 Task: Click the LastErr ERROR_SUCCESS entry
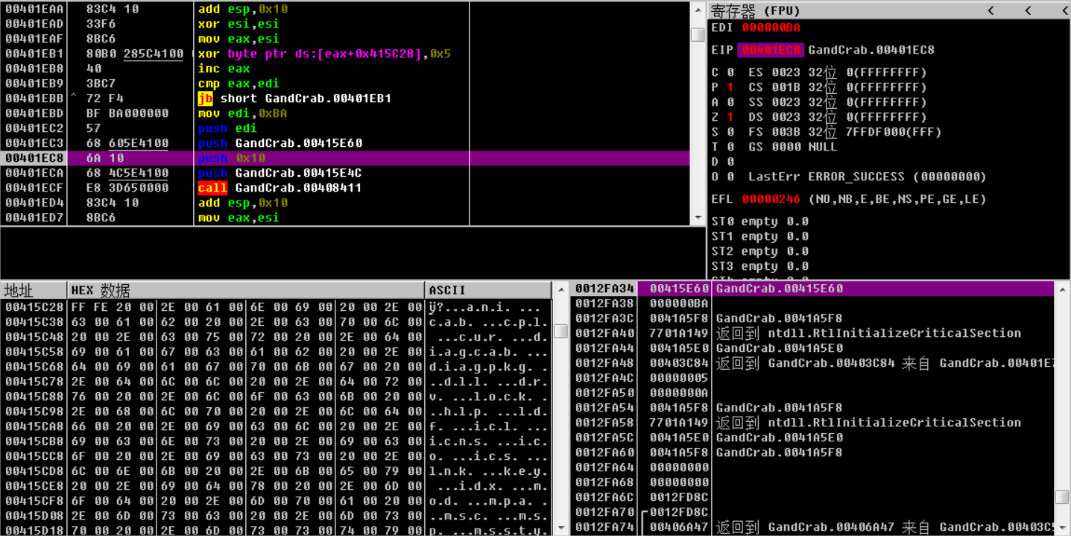[x=868, y=177]
